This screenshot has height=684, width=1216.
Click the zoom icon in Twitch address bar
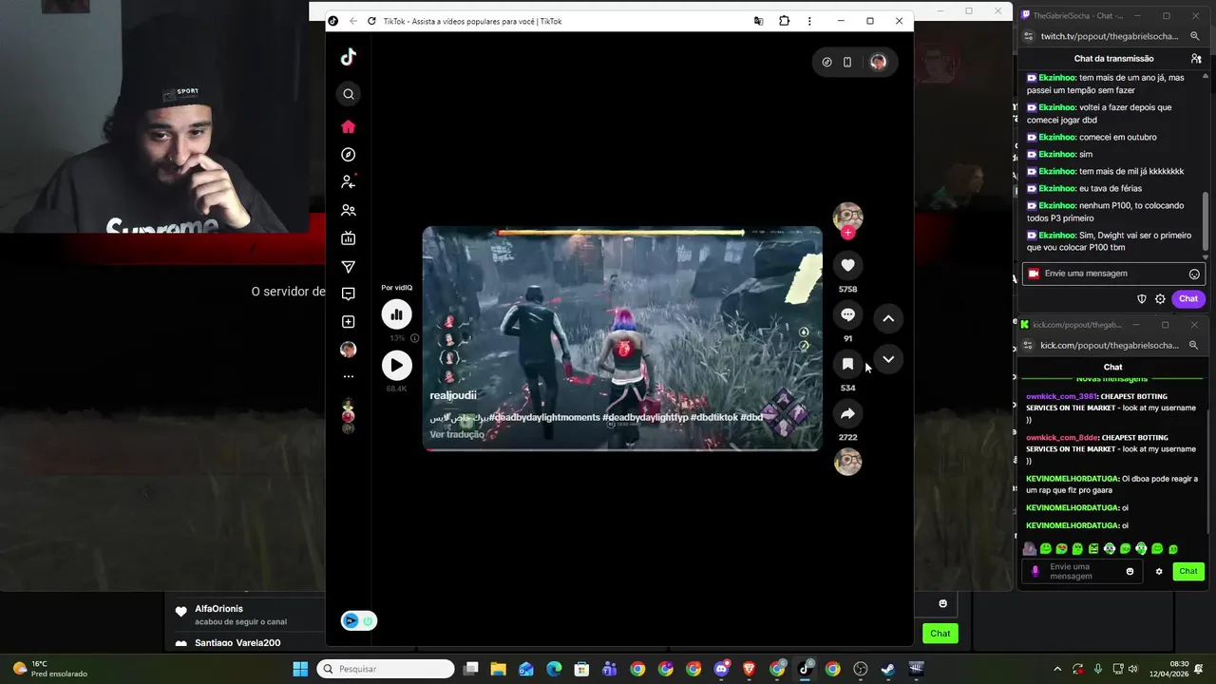pos(1194,36)
